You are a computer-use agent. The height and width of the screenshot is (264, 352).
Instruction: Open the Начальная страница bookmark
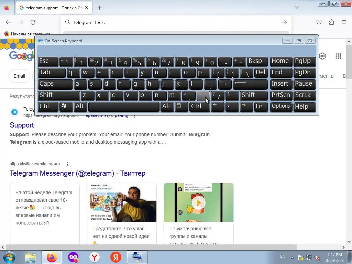27,34
